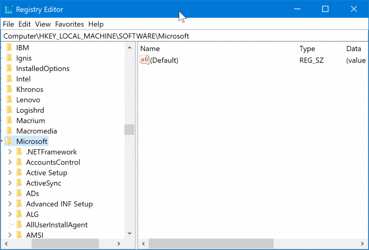The width and height of the screenshot is (369, 250).
Task: Expand the ALG key
Action: [10, 214]
